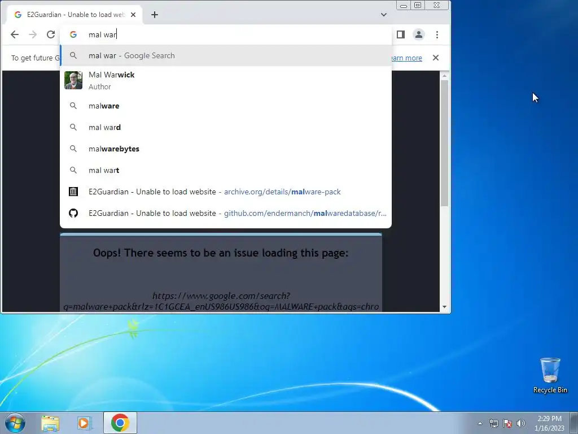Open github.com endermanch malwaredatabase suggestion
Screen dimensions: 578x434
point(226,213)
